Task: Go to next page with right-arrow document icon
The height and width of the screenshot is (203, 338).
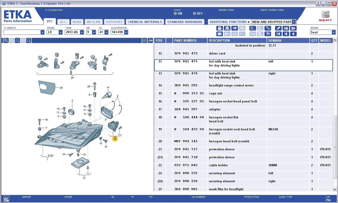Action: (293, 28)
